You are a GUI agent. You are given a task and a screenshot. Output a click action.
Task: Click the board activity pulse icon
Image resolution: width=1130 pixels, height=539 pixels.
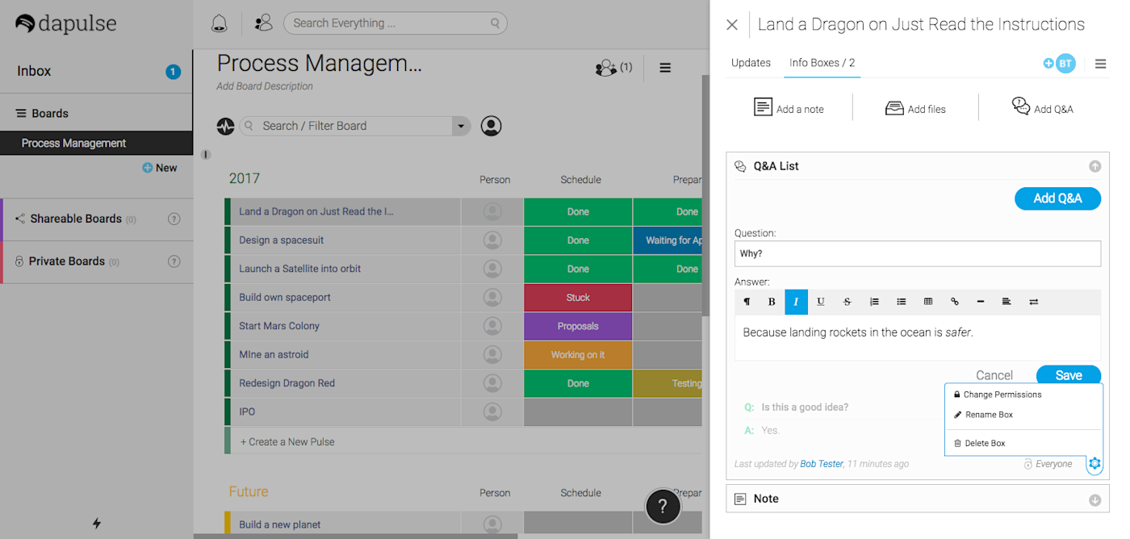(x=225, y=126)
